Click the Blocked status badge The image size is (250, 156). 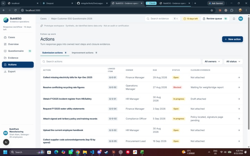tap(177, 87)
